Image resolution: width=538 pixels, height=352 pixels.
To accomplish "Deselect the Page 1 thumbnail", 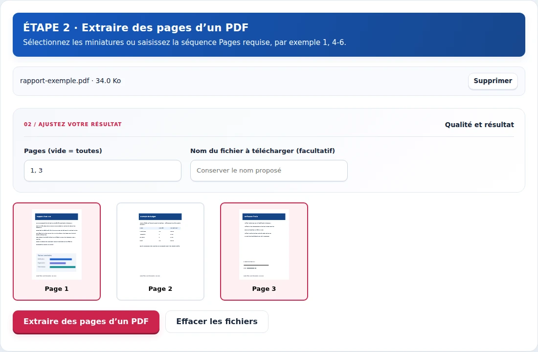I will [x=57, y=251].
